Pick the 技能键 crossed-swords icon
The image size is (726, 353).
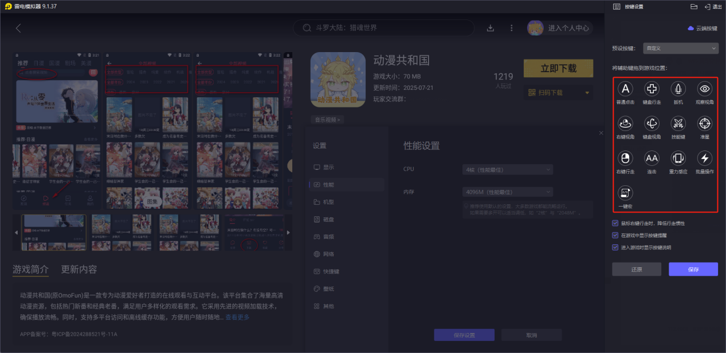pyautogui.click(x=678, y=124)
